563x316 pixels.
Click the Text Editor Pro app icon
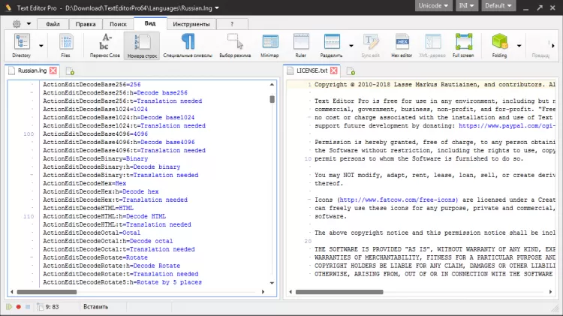tap(8, 8)
